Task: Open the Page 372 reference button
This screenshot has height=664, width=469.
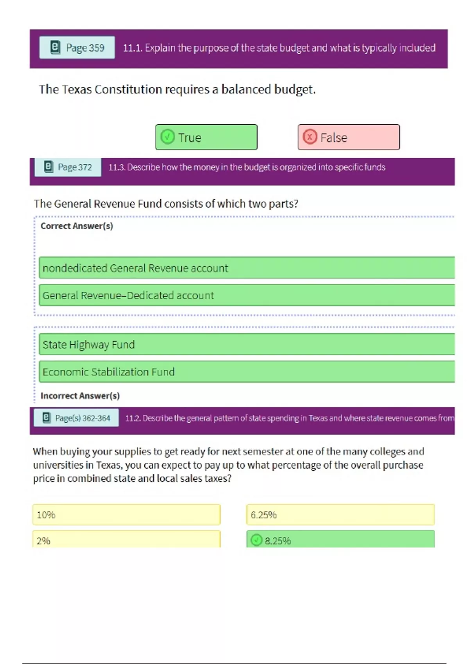Action: tap(68, 167)
